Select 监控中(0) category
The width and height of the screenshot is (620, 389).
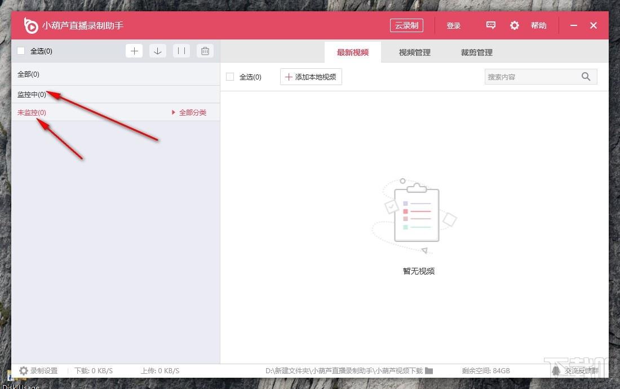click(x=116, y=95)
